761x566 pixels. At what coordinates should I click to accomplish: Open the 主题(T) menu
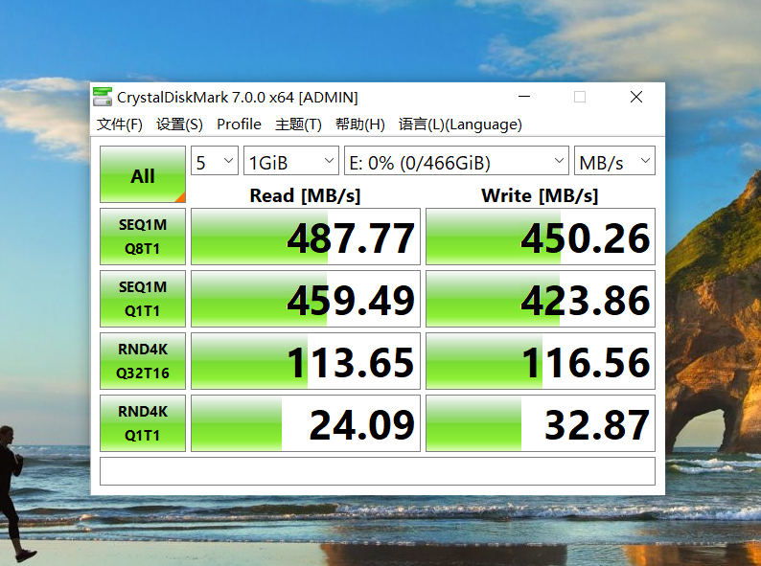click(298, 125)
